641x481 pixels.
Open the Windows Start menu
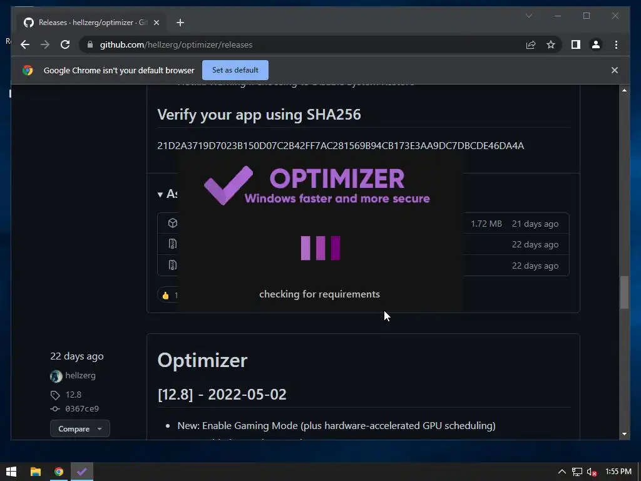click(11, 472)
